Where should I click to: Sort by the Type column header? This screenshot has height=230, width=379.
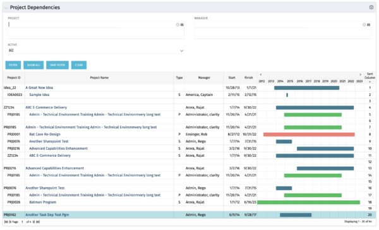point(179,78)
